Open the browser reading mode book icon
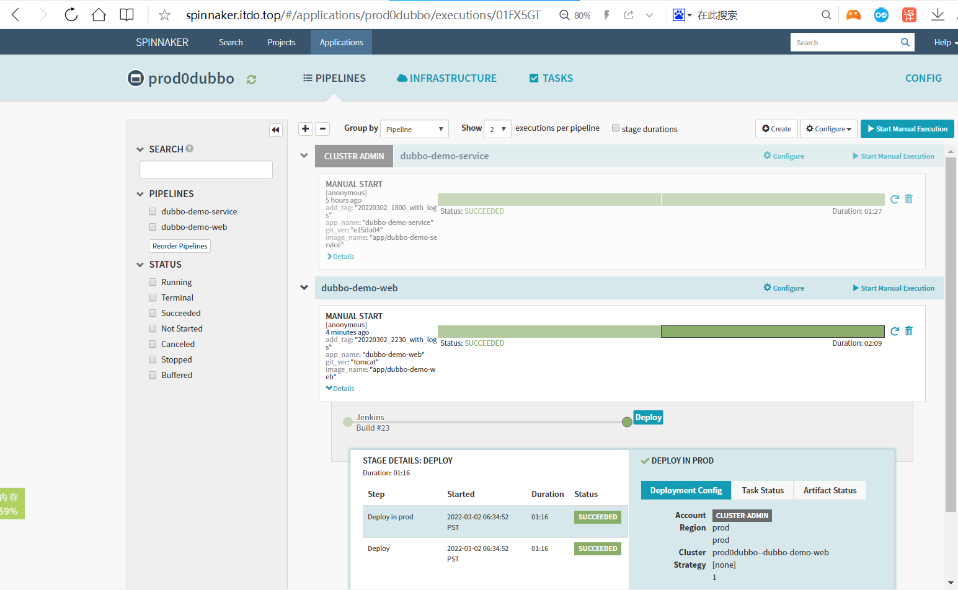958x590 pixels. tap(126, 15)
